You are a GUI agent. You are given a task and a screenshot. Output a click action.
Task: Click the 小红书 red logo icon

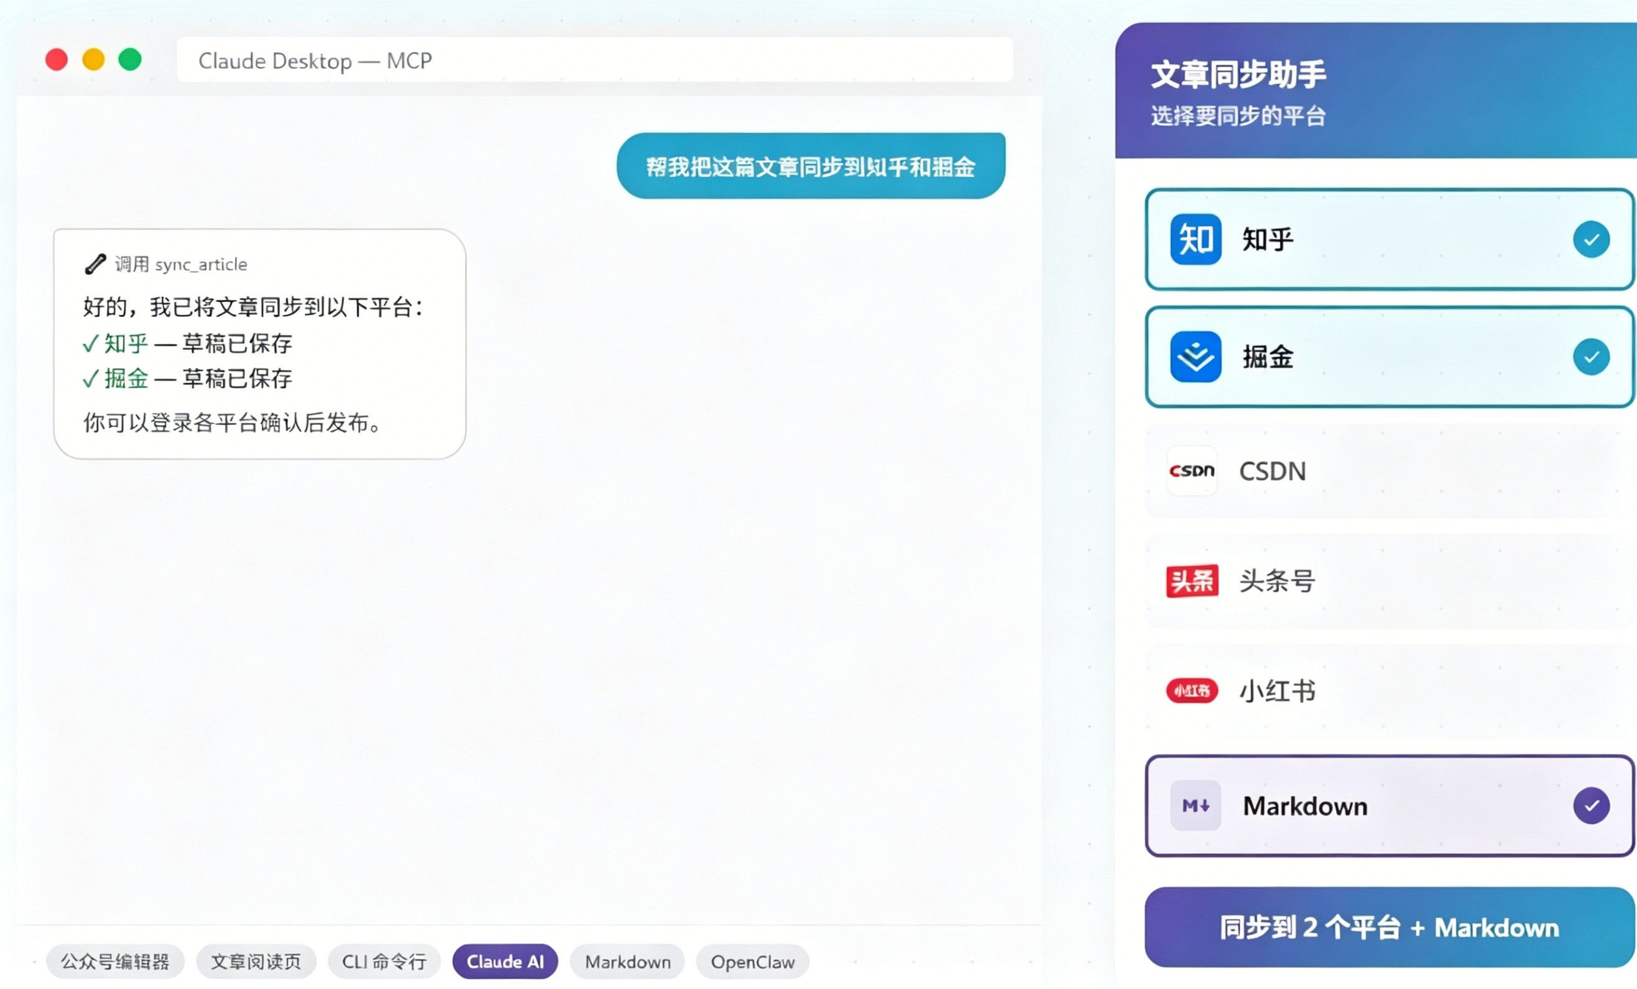[1192, 690]
